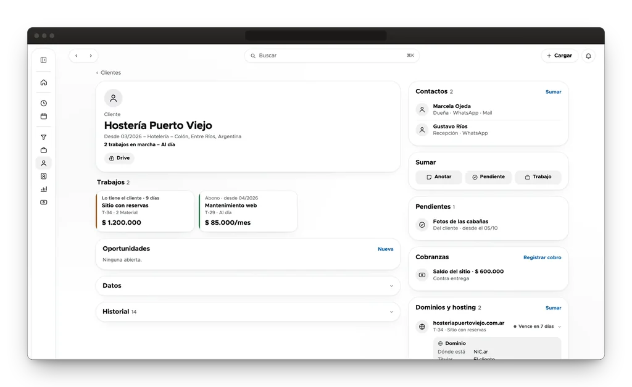Click the globe icon beside hosteriapuertoviejo.com.ar

(x=422, y=327)
